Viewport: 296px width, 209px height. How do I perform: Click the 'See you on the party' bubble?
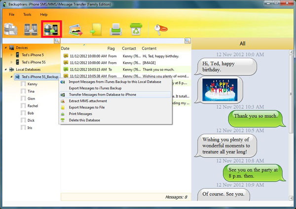point(254,173)
